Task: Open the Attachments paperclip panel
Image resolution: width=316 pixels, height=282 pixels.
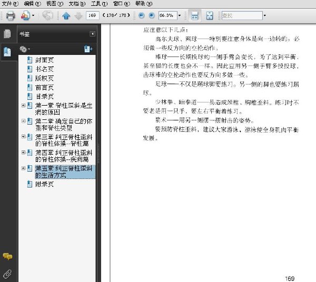Action: (7, 274)
